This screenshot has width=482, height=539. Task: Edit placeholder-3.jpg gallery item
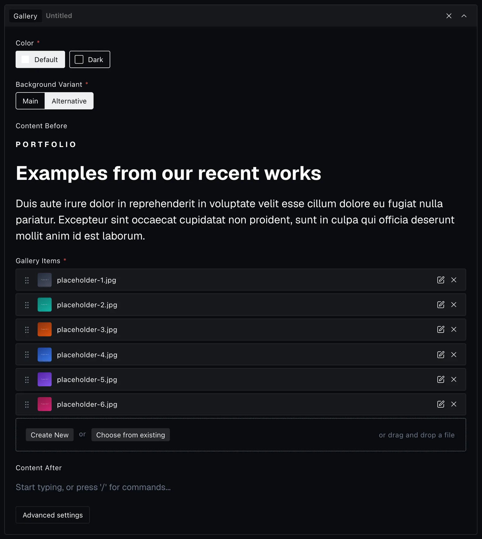pyautogui.click(x=441, y=329)
